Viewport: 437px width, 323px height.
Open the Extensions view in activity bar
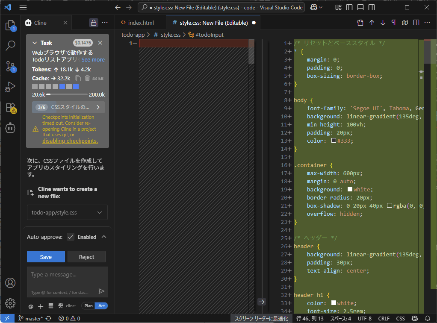(10, 107)
